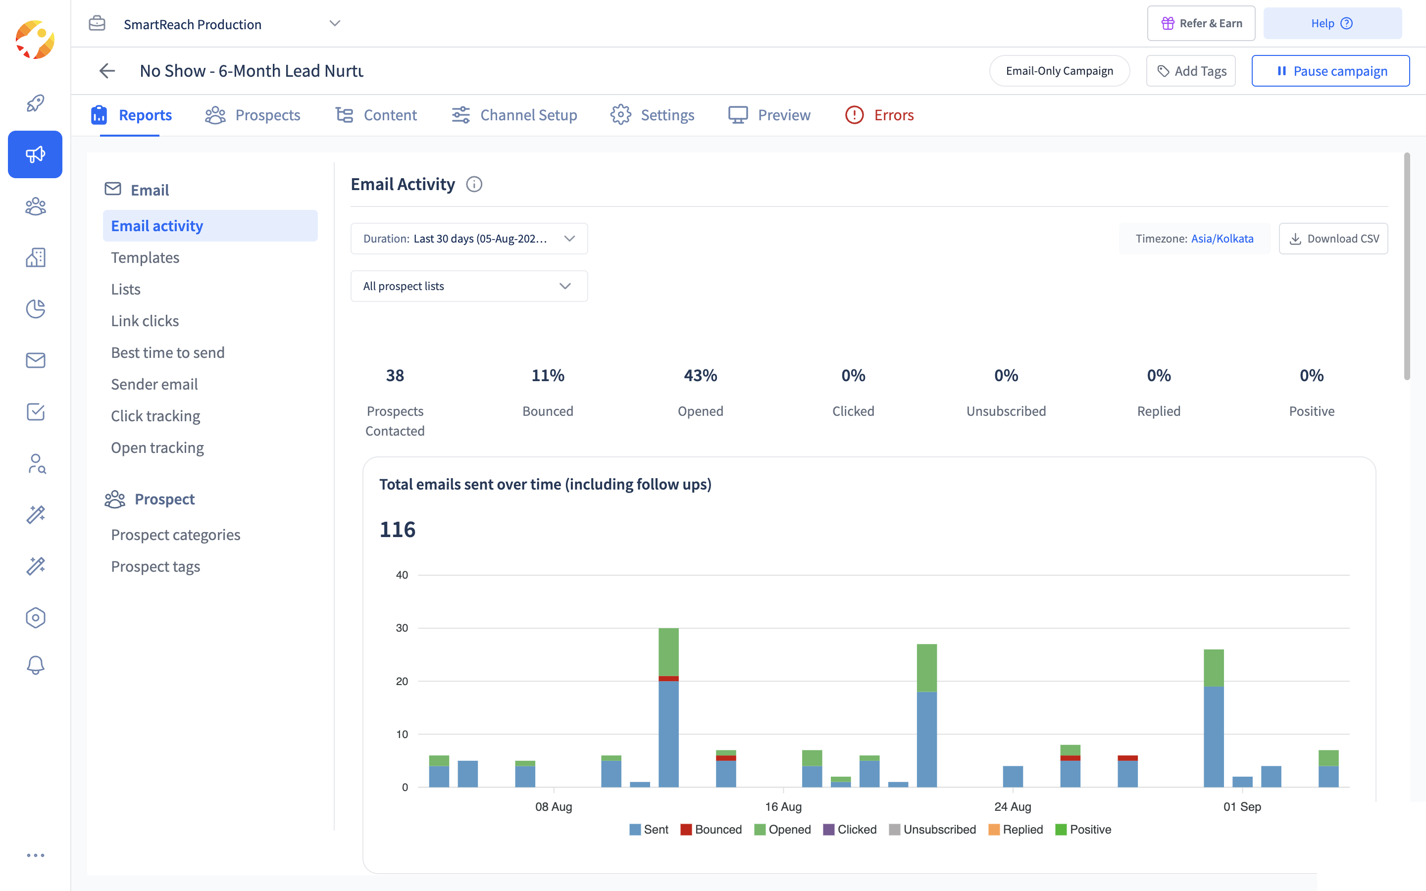
Task: Open the Campaigns megaphone sidebar icon
Action: (x=35, y=154)
